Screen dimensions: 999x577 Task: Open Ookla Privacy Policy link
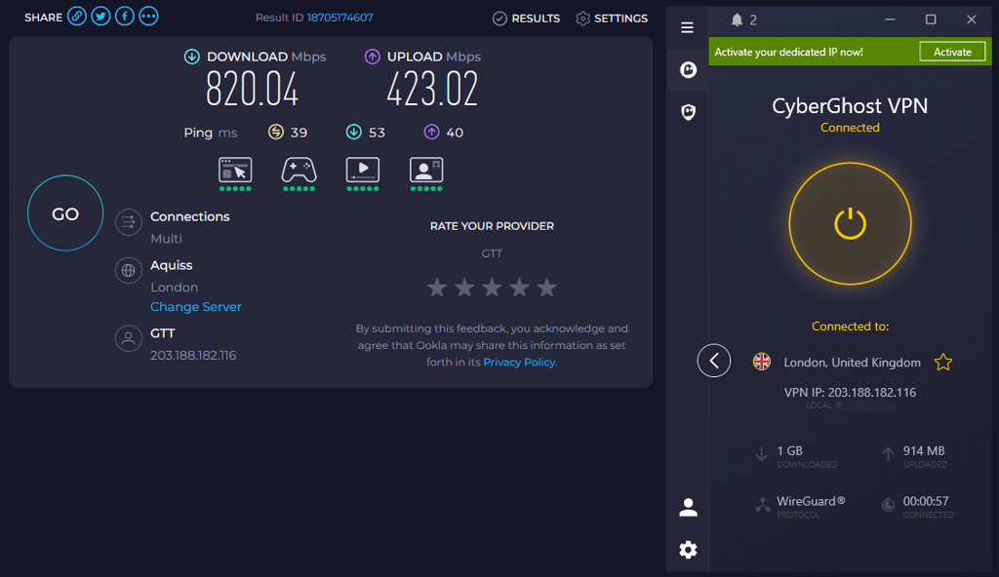(x=519, y=362)
